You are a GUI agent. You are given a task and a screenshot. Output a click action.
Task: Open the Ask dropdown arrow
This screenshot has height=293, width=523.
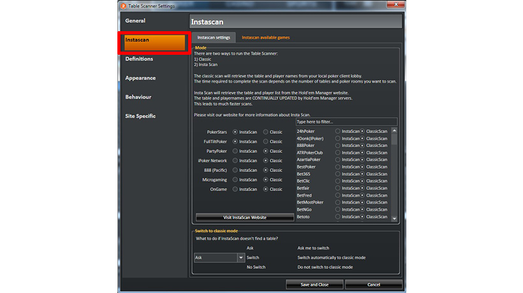(x=241, y=258)
